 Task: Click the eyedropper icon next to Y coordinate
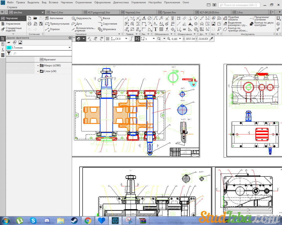[x=211, y=39]
